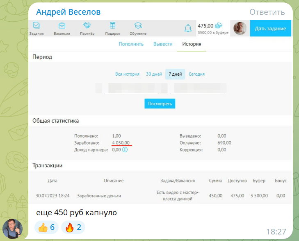This screenshot has width=299, height=241.
Task: Open Андрей Веселов sender name
Action: coord(68,12)
